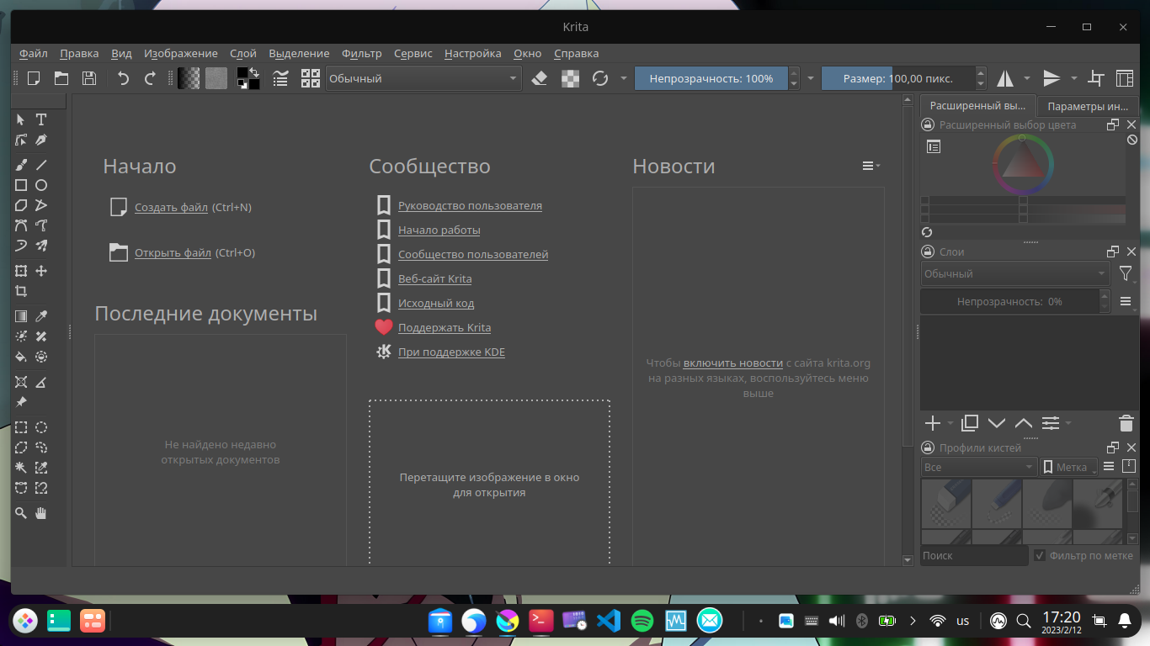Open the gradient picker in toolbar

189,78
